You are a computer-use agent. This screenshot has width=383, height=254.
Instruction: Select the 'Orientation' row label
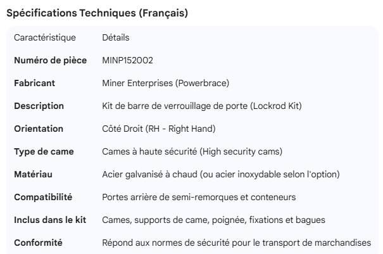click(39, 129)
